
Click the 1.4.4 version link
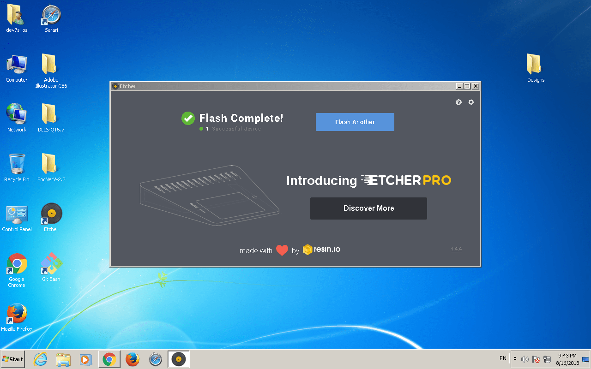(456, 249)
